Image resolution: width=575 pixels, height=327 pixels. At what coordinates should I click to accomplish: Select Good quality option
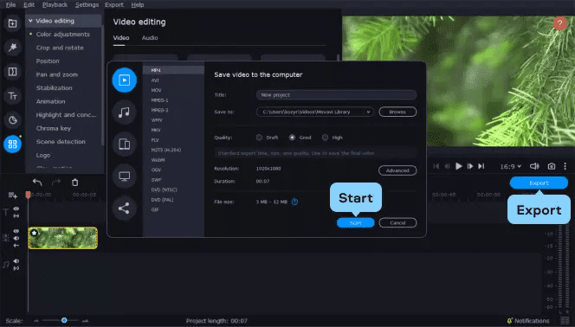292,138
